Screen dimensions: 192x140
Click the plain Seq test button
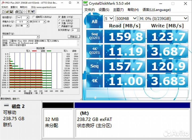coord(94,66)
